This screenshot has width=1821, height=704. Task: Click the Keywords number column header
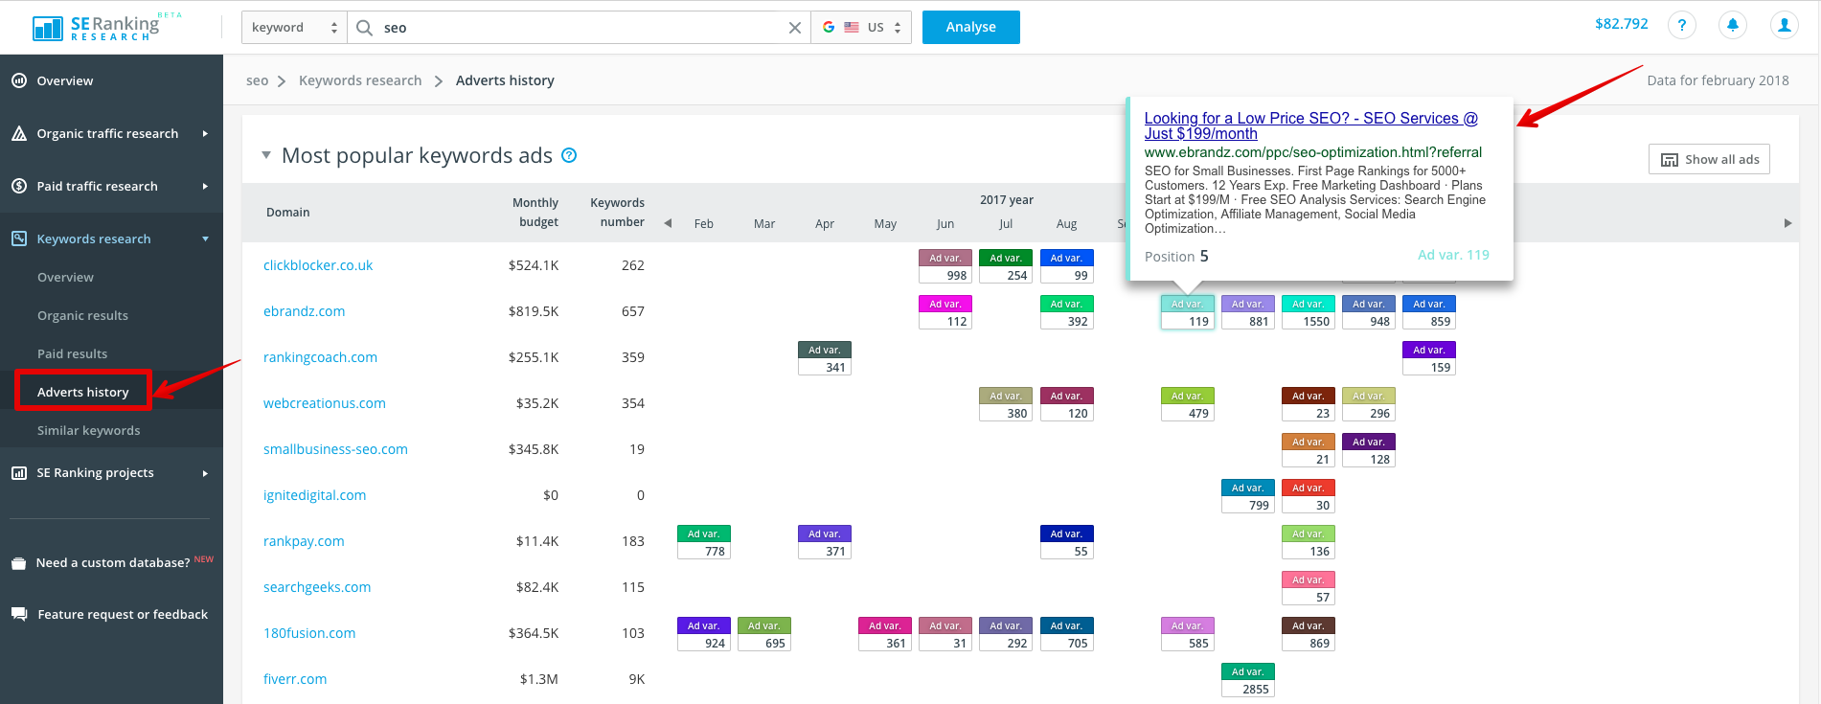tap(617, 213)
